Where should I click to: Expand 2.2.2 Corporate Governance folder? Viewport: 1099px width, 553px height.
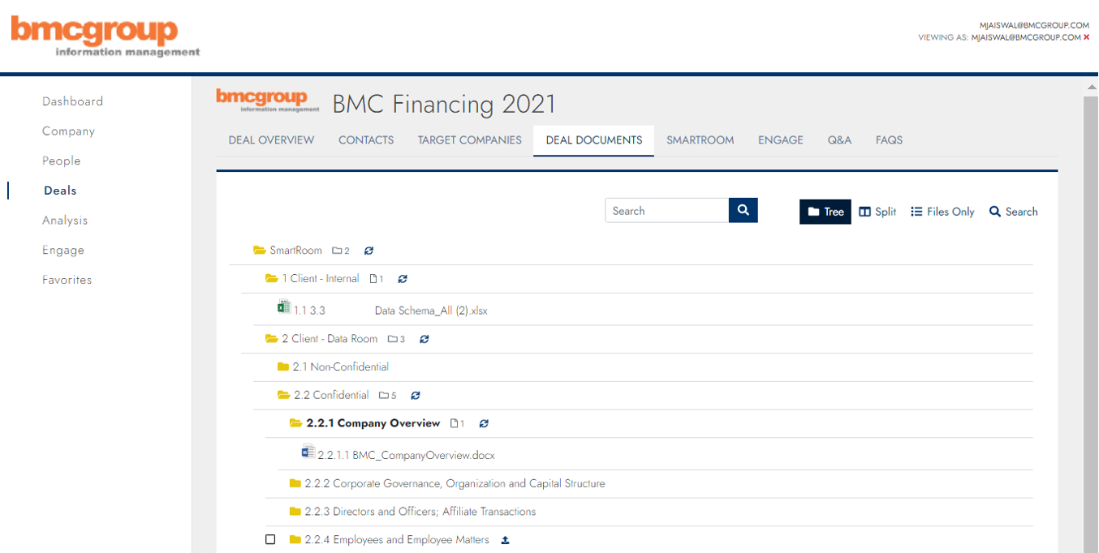pos(295,484)
